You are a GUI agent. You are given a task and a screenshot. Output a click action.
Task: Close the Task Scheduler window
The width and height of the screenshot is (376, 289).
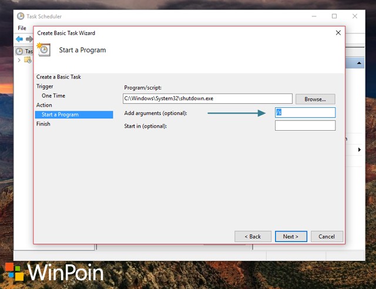coord(355,16)
